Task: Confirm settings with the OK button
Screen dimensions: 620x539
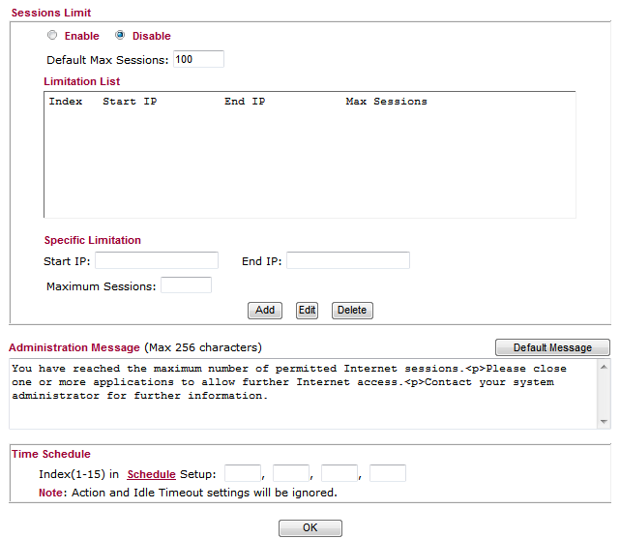Action: pos(310,528)
